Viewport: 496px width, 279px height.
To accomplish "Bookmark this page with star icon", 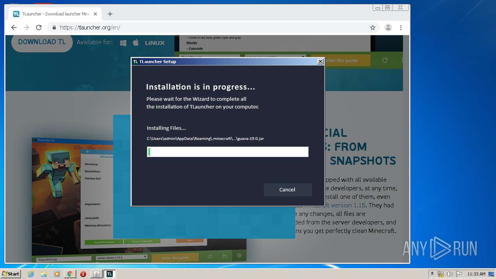I will 373,28.
